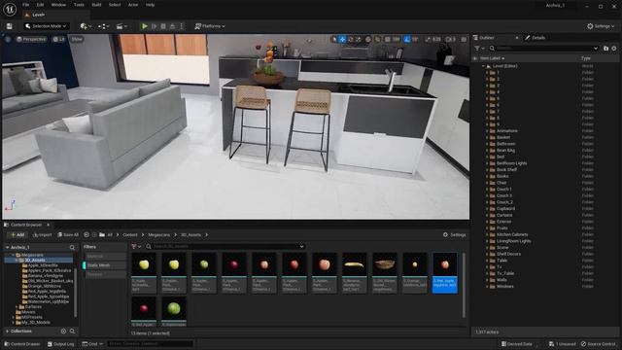
Task: Toggle the Static Mesh filter
Action: (x=105, y=265)
